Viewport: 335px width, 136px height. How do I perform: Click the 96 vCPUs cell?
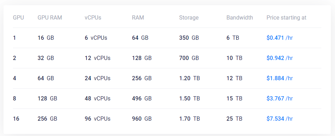tap(97, 119)
